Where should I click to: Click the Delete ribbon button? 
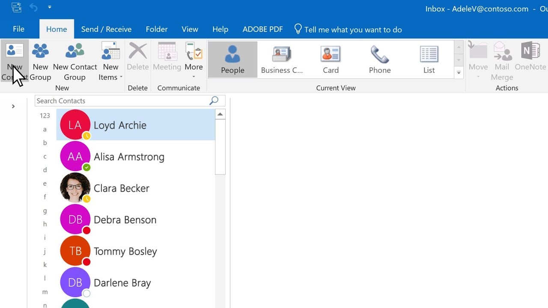click(138, 56)
